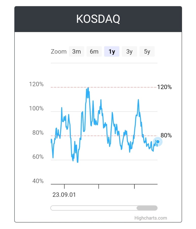The height and width of the screenshot is (229, 196).
Task: Pick the 5y zoom button
Action: tap(147, 51)
